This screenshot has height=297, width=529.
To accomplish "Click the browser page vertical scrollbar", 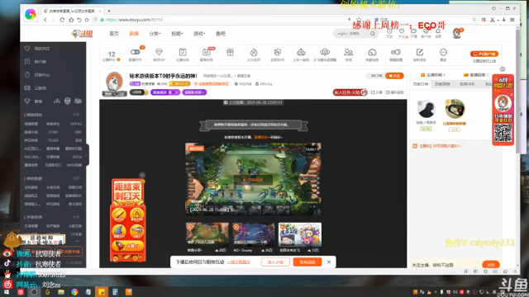I will tap(518, 101).
